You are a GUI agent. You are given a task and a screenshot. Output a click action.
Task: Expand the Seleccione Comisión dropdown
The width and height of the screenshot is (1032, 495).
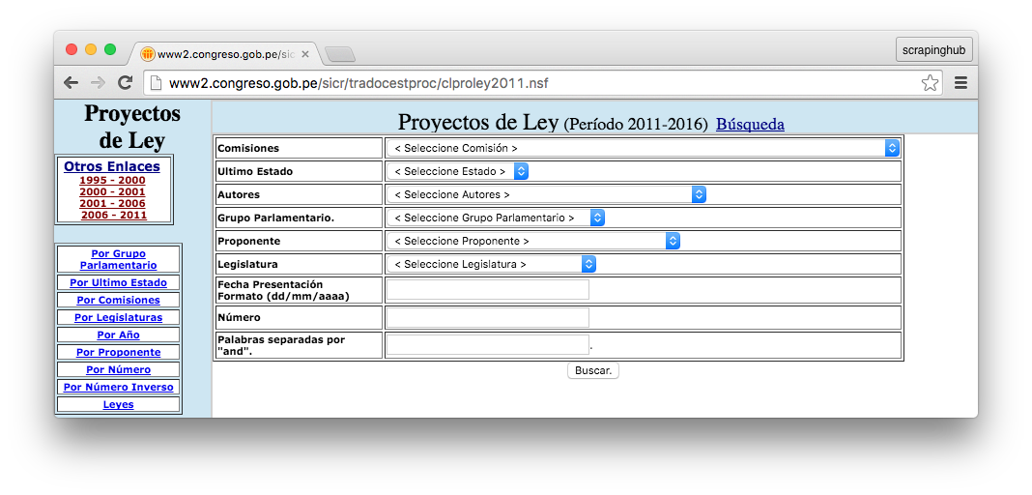pyautogui.click(x=643, y=148)
